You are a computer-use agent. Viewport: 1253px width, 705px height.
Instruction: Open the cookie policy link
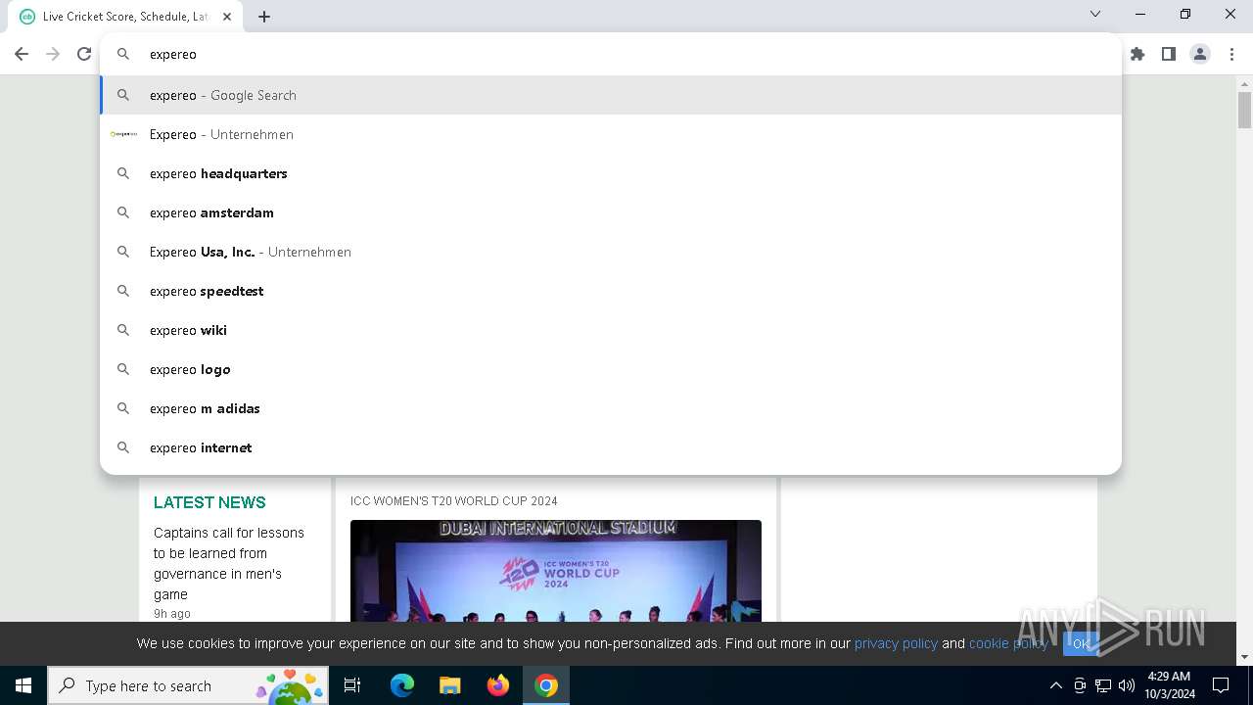click(1008, 643)
